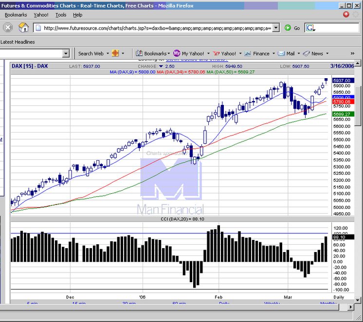Open the Latest Headlines bookmark
Viewport: 363px width, 322px height.
tap(18, 42)
